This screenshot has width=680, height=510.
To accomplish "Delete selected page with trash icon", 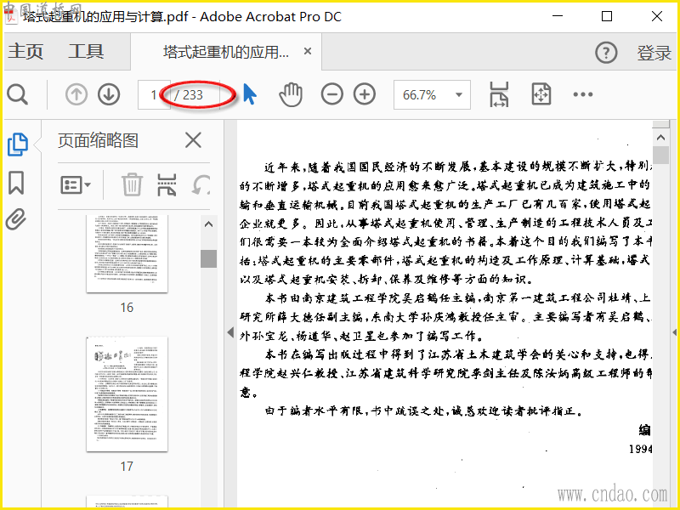I will 132,184.
